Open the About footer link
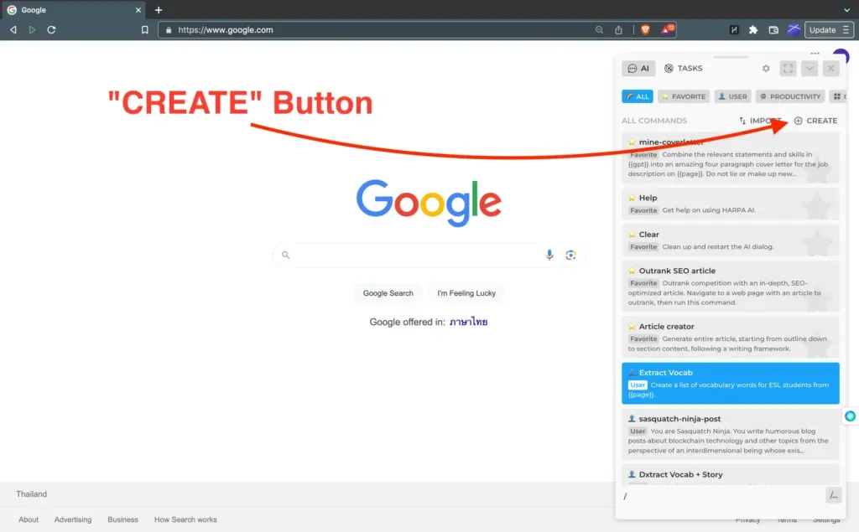Viewport: 859px width, 532px height. coord(29,519)
